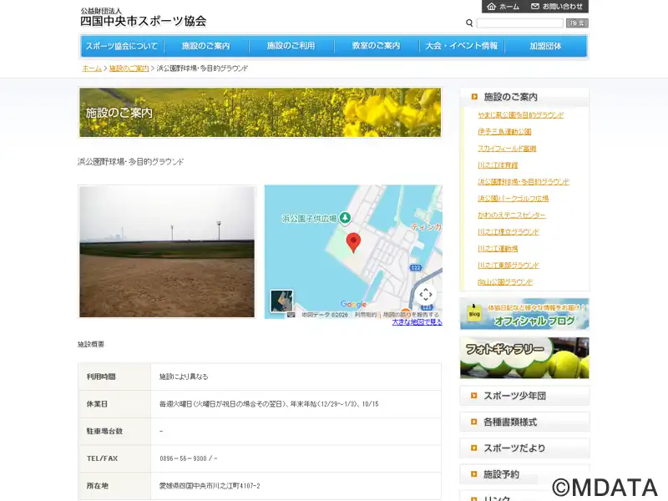Screen dimensions: 668x501
Task: Click the ホーム breadcrumb link
Action: coord(92,68)
